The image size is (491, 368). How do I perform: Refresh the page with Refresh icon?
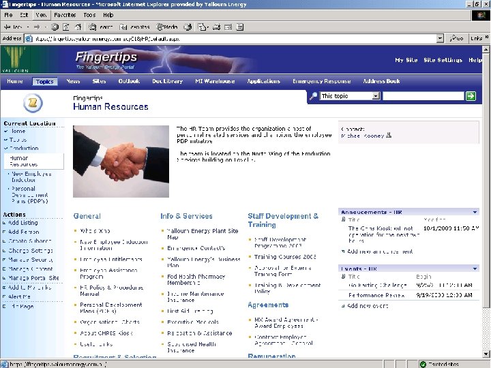[66, 27]
